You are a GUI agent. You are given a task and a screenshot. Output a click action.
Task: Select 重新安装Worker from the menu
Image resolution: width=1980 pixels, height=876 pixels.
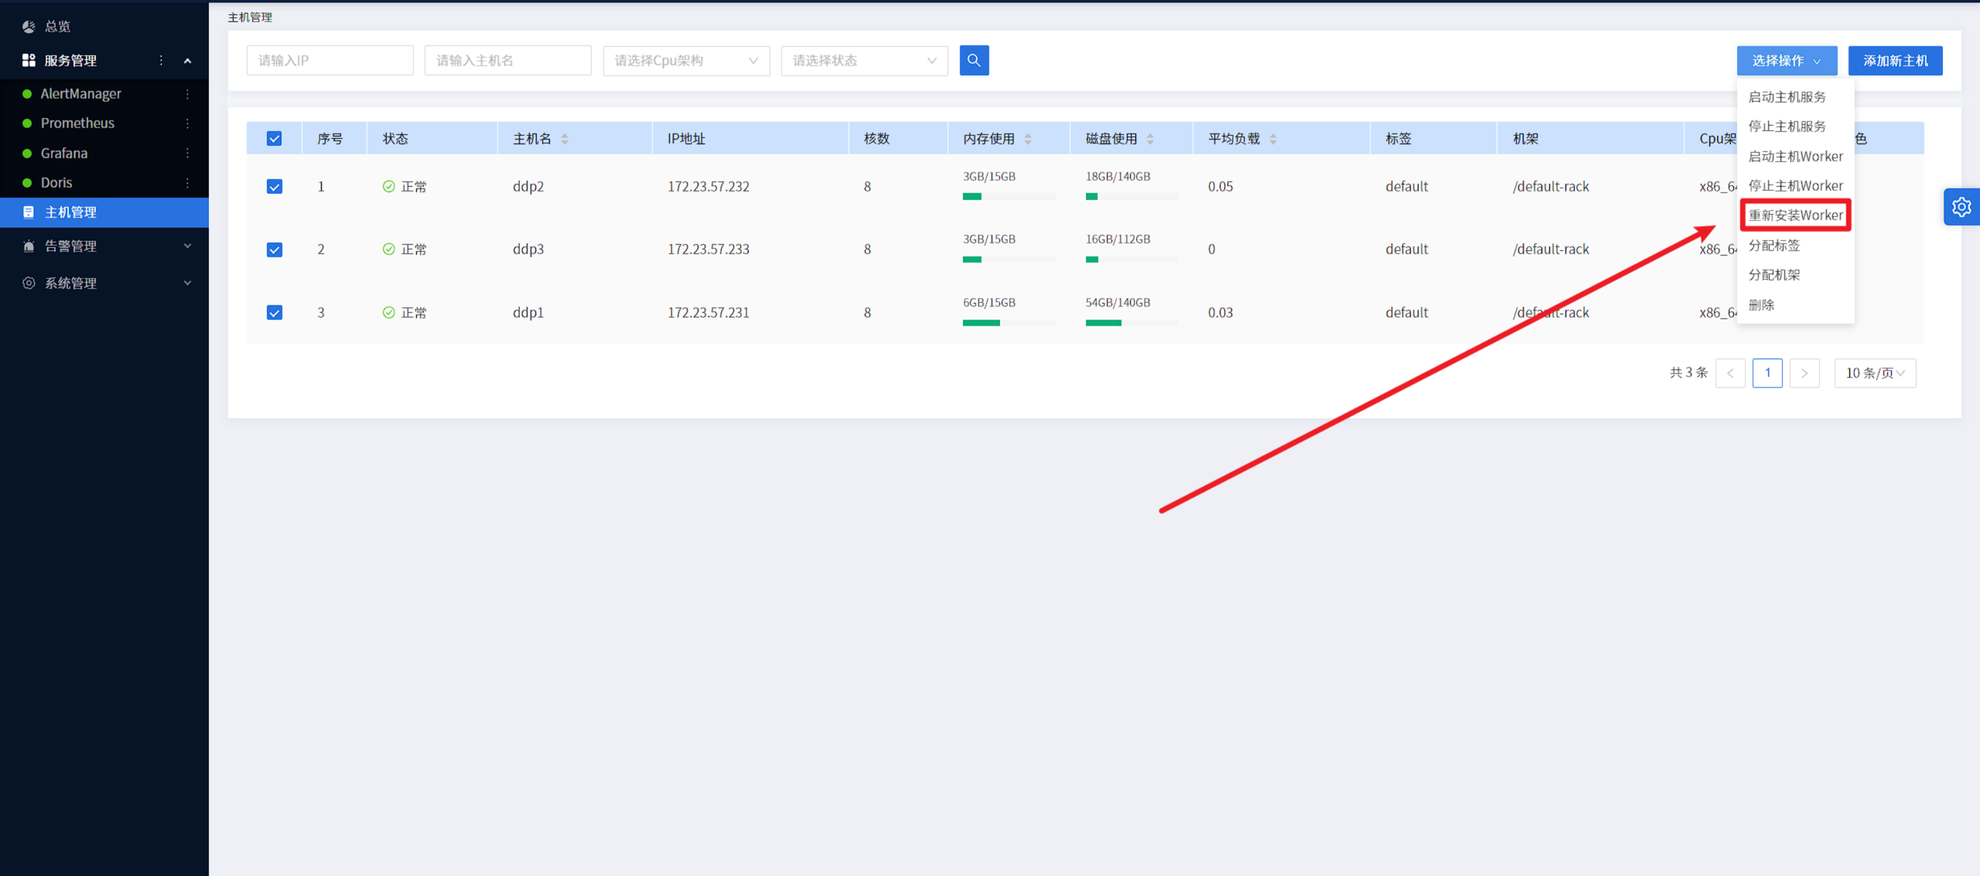(1795, 215)
